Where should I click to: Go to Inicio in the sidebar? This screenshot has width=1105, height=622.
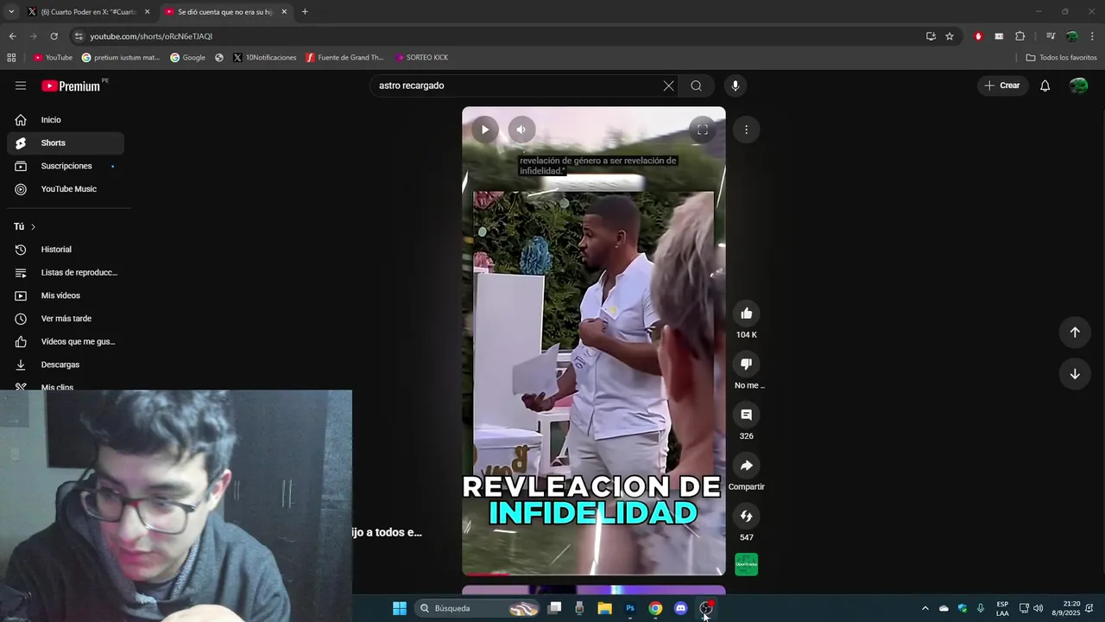pos(66,120)
